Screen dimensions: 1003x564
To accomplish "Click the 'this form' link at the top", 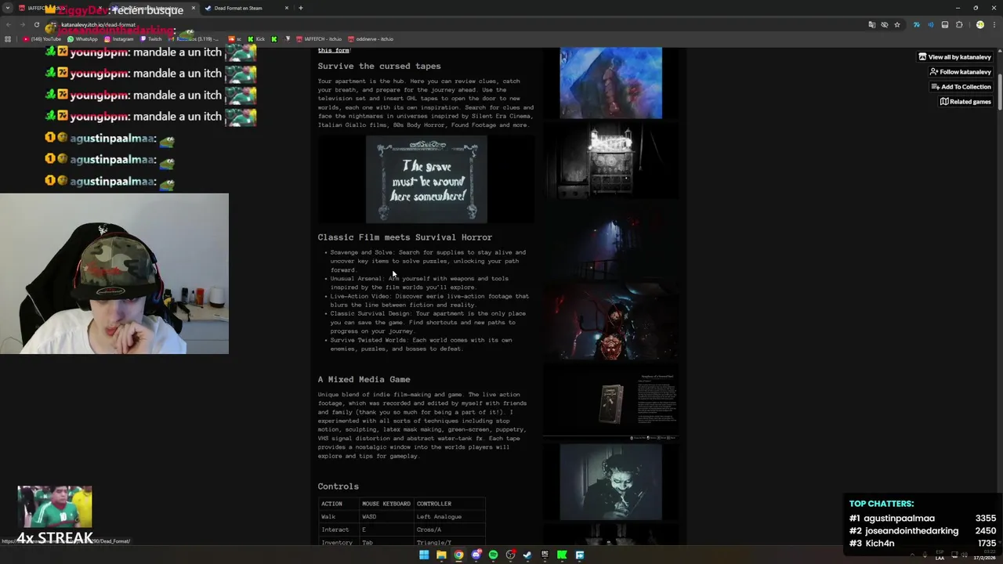I will pyautogui.click(x=334, y=50).
